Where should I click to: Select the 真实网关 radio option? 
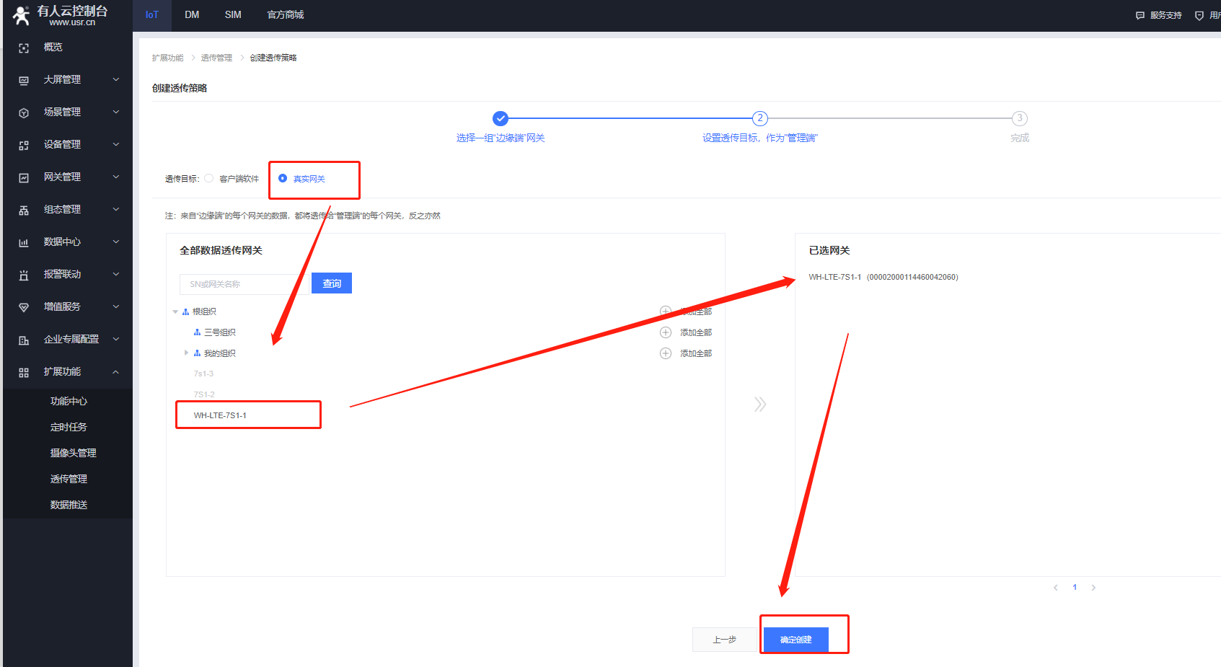(x=283, y=178)
